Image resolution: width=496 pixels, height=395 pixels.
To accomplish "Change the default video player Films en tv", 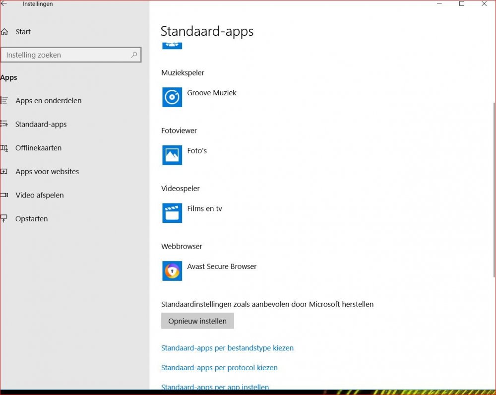I will [x=204, y=208].
